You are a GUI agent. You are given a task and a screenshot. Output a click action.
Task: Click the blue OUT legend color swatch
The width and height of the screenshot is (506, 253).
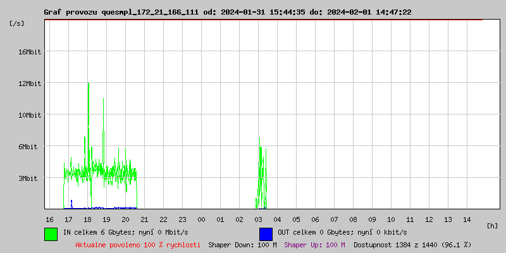pos(266,233)
